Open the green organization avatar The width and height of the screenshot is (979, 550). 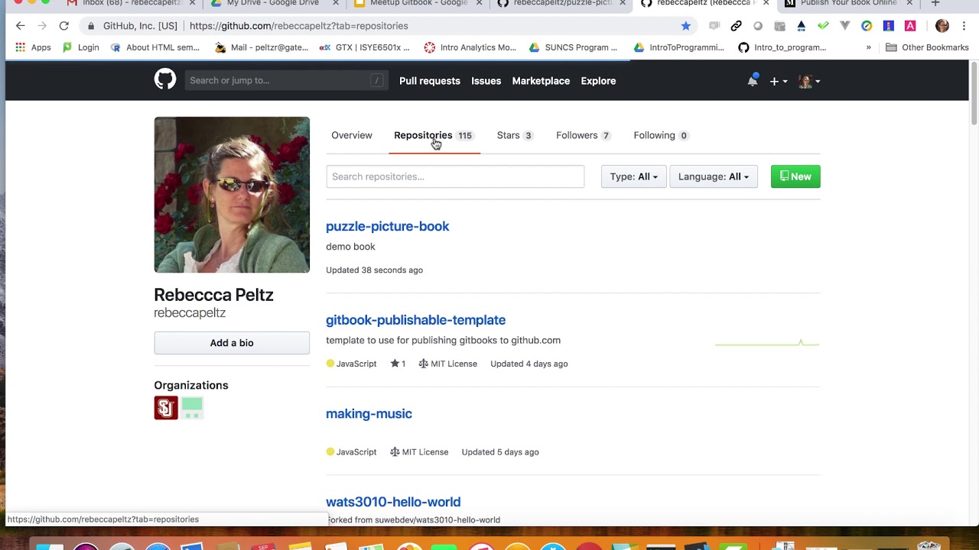pyautogui.click(x=192, y=408)
